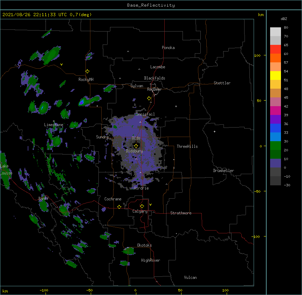The height and width of the screenshot is (295, 302).
Task: Click the blue 36 dBZ legend swatch
Action: [275, 128]
